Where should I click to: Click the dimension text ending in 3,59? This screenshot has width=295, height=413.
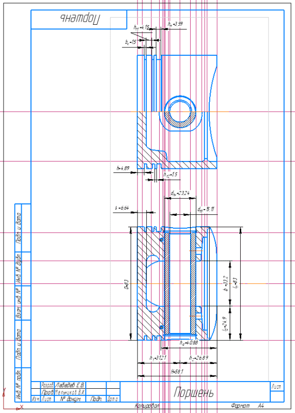click(x=175, y=24)
